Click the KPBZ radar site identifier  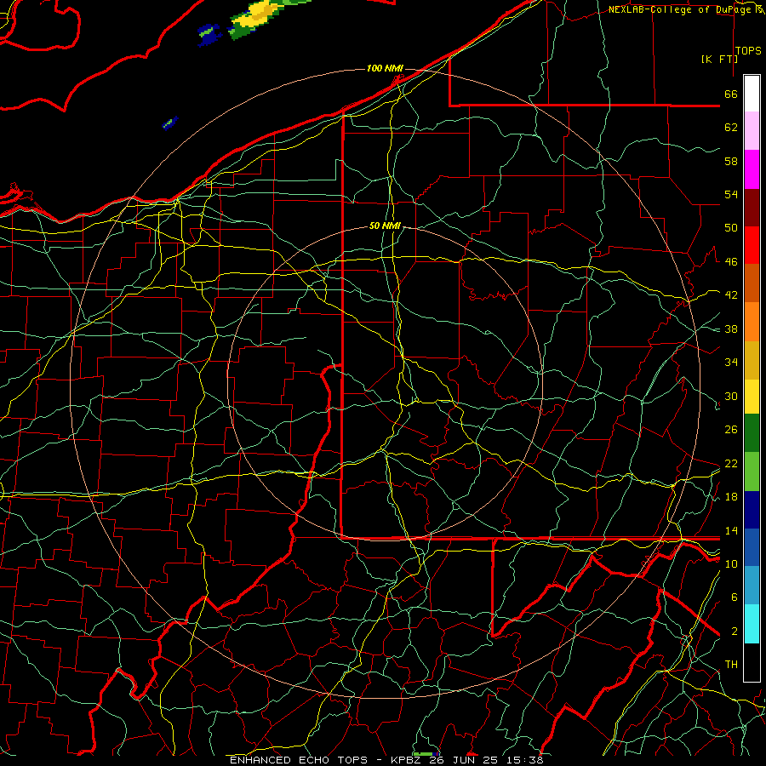407,760
